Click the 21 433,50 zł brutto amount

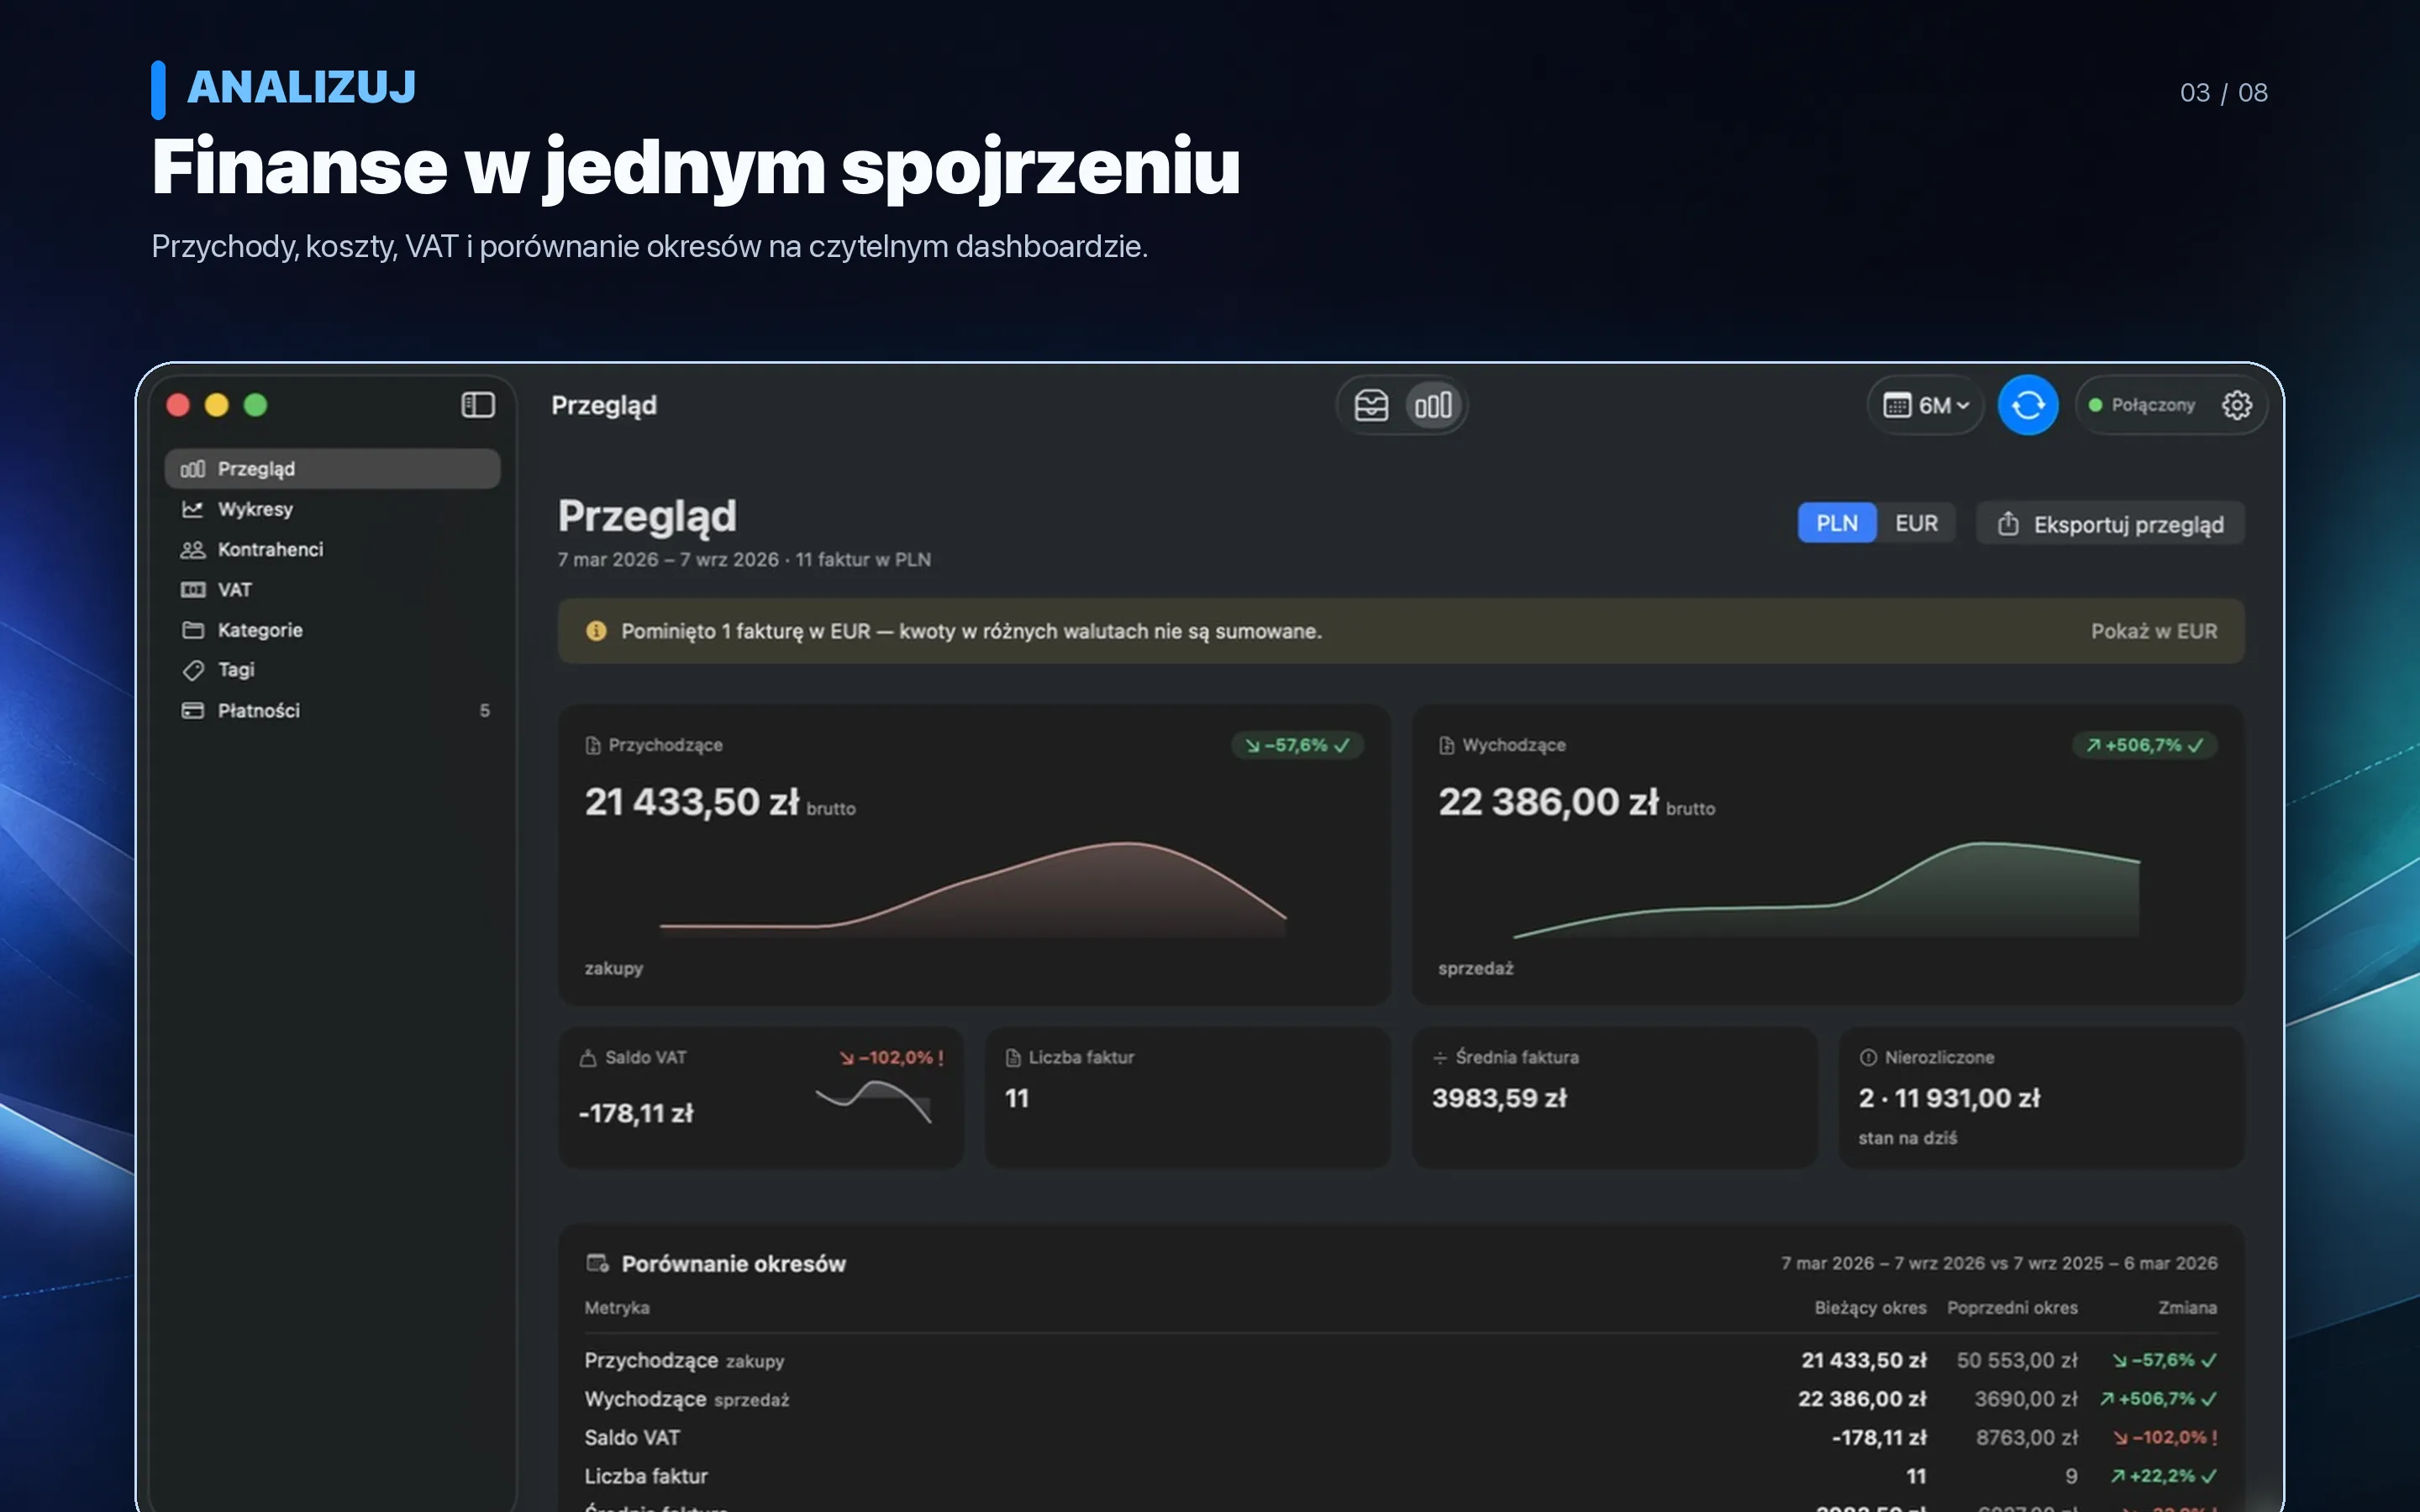(x=720, y=802)
